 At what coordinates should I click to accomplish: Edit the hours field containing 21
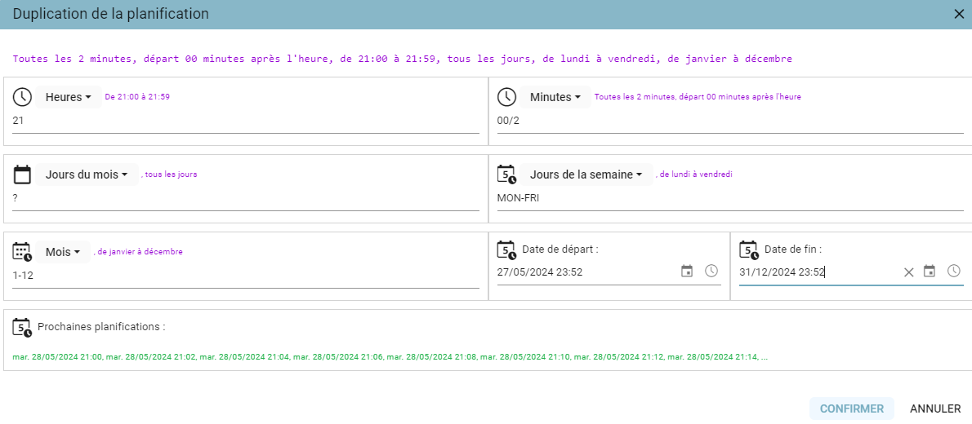246,121
